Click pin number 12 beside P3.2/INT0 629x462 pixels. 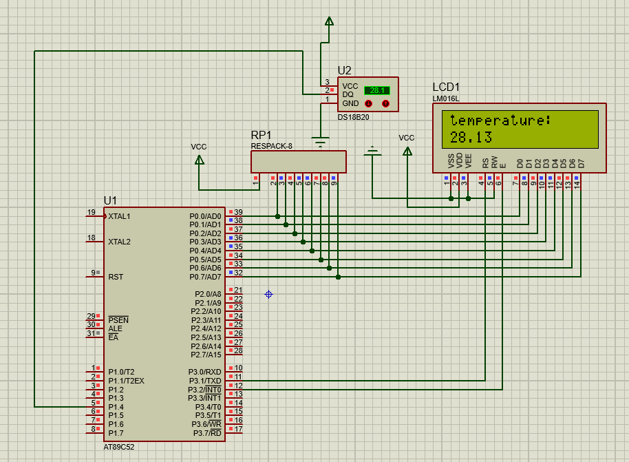pyautogui.click(x=238, y=386)
